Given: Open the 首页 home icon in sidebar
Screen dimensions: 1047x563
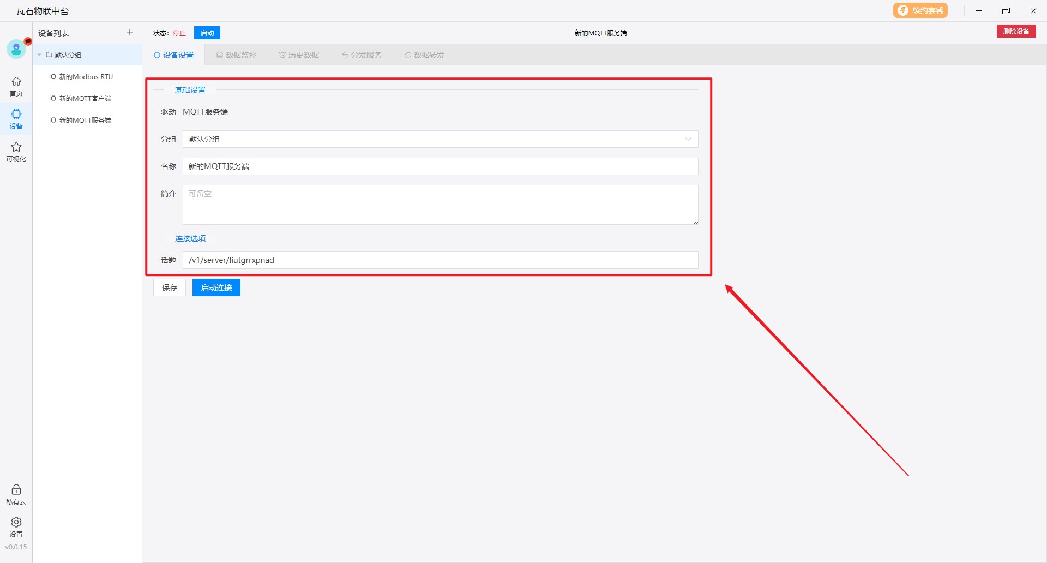Looking at the screenshot, I should 16,86.
